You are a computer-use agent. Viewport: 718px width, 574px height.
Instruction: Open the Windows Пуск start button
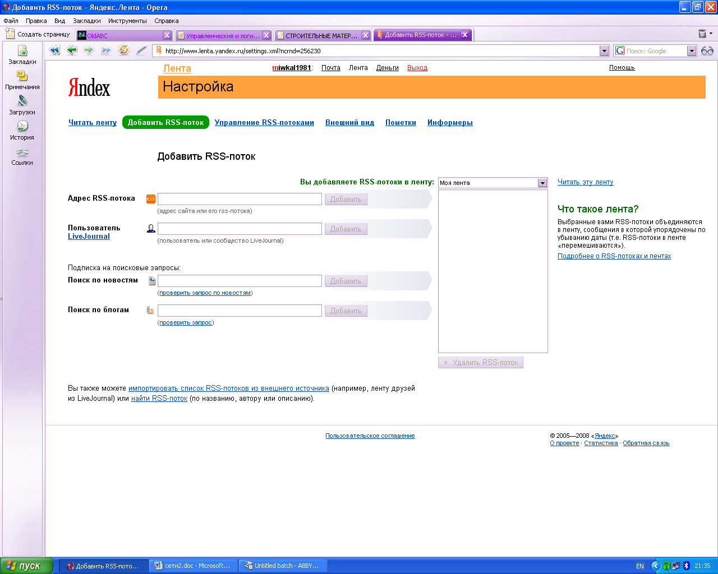(x=27, y=566)
